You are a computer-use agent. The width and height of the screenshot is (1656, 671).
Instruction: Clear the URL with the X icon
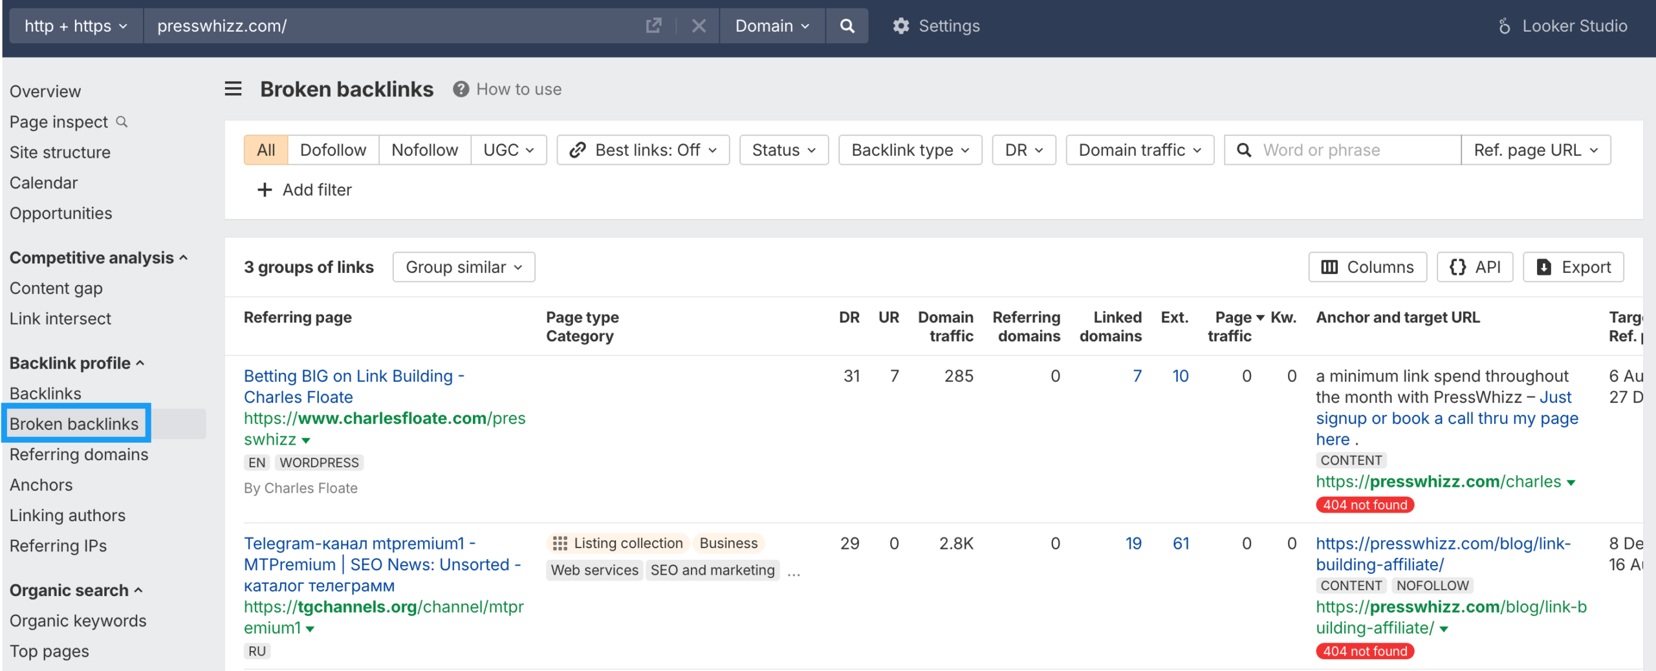click(x=699, y=26)
